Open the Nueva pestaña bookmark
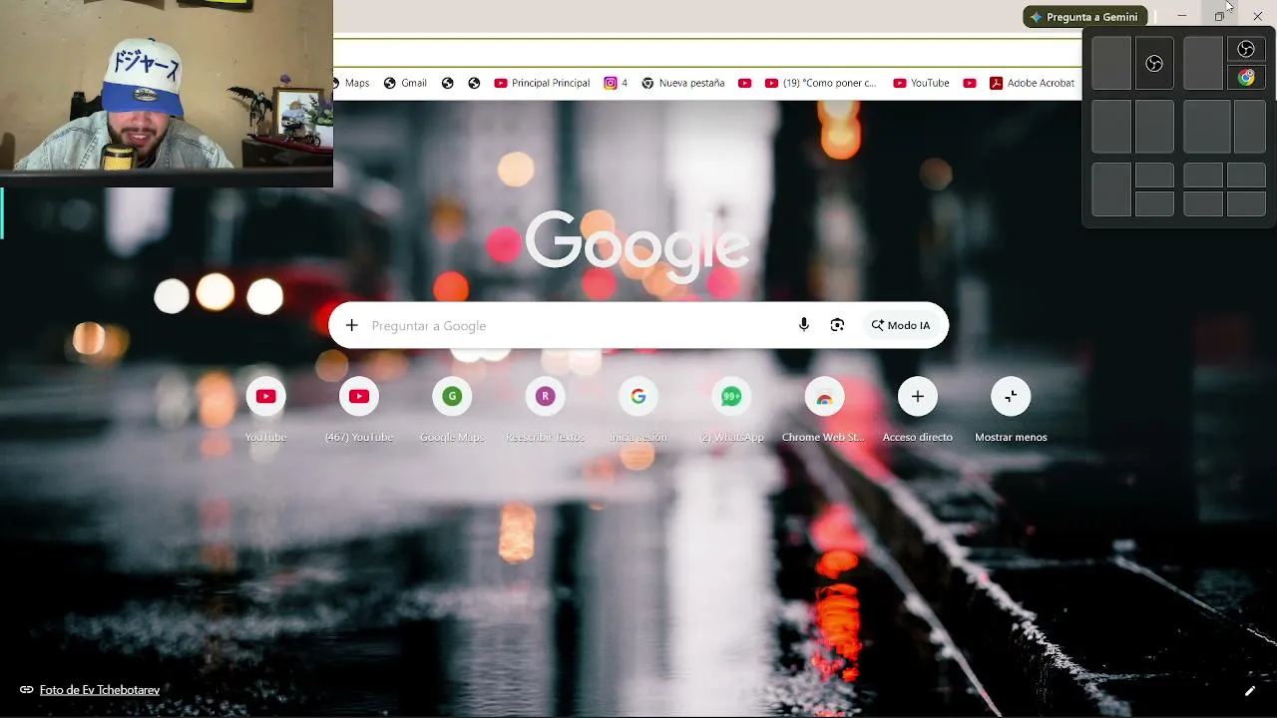 (682, 83)
